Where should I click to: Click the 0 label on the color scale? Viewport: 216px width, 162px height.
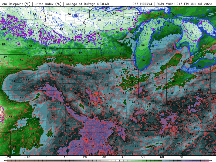point(46,157)
